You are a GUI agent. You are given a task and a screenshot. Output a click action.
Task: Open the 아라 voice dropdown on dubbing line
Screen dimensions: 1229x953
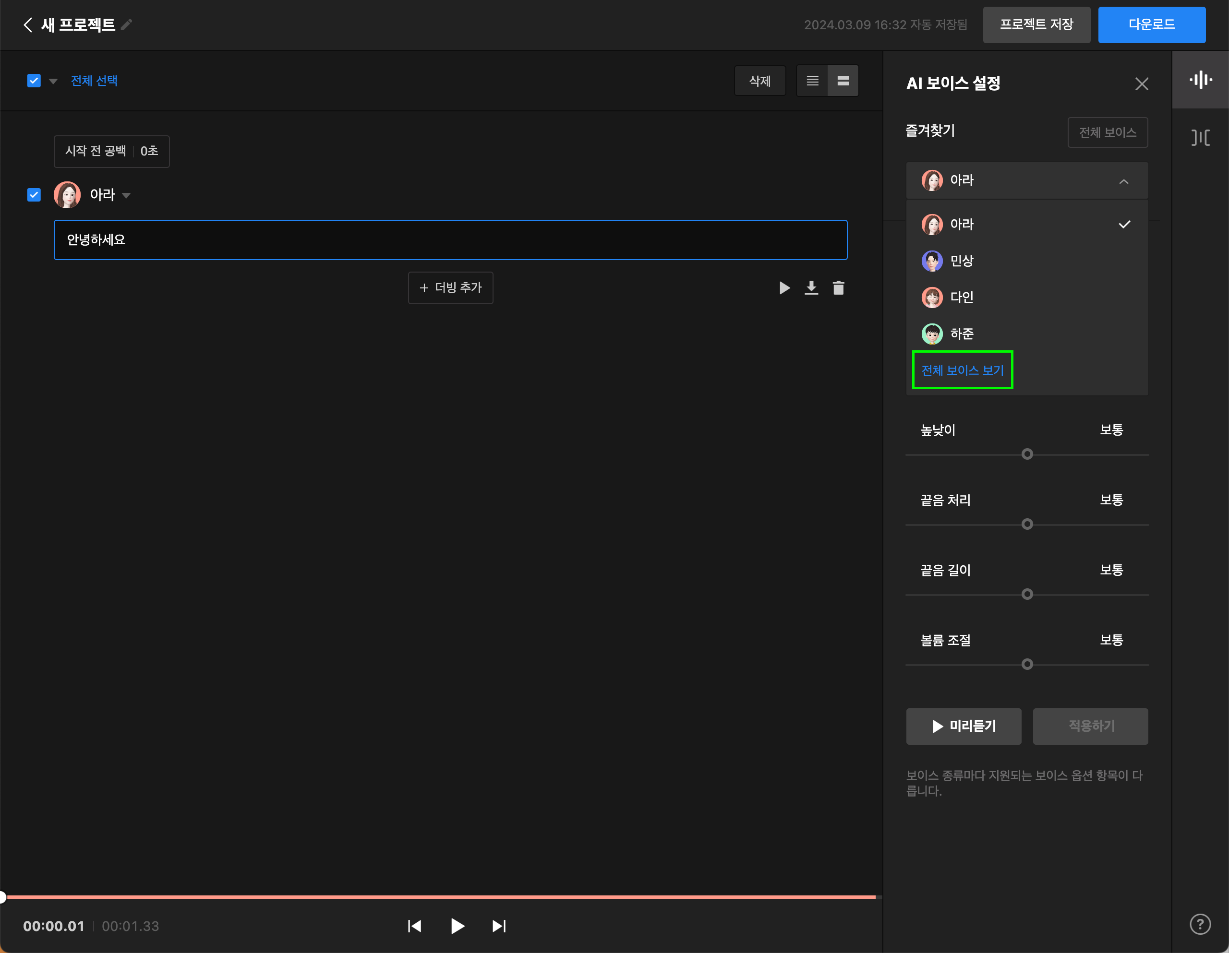pos(126,195)
